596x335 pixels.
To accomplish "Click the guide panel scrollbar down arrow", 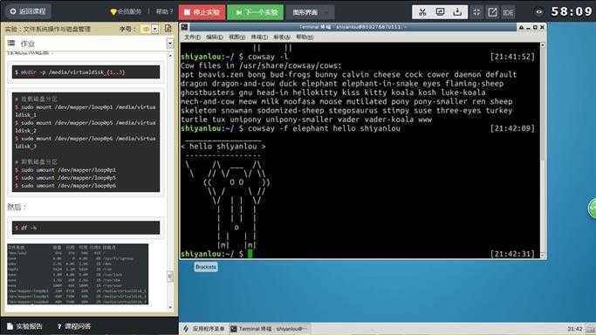I will tap(170, 308).
